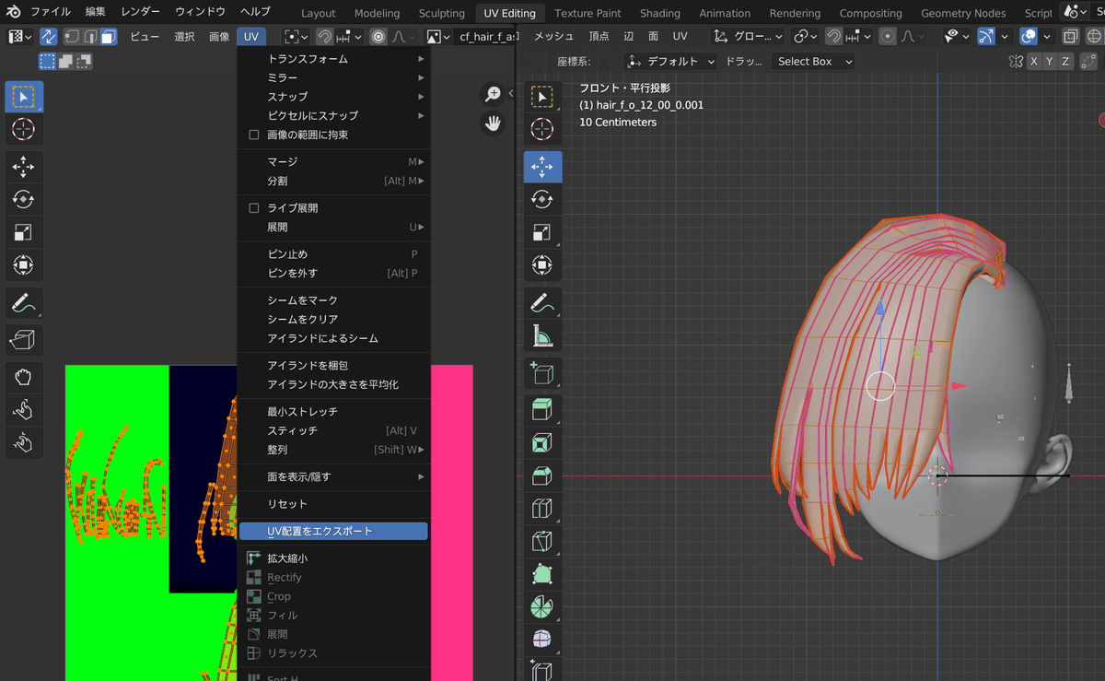
Task: Click the blue Z-axis gizmo arrow
Action: point(880,310)
